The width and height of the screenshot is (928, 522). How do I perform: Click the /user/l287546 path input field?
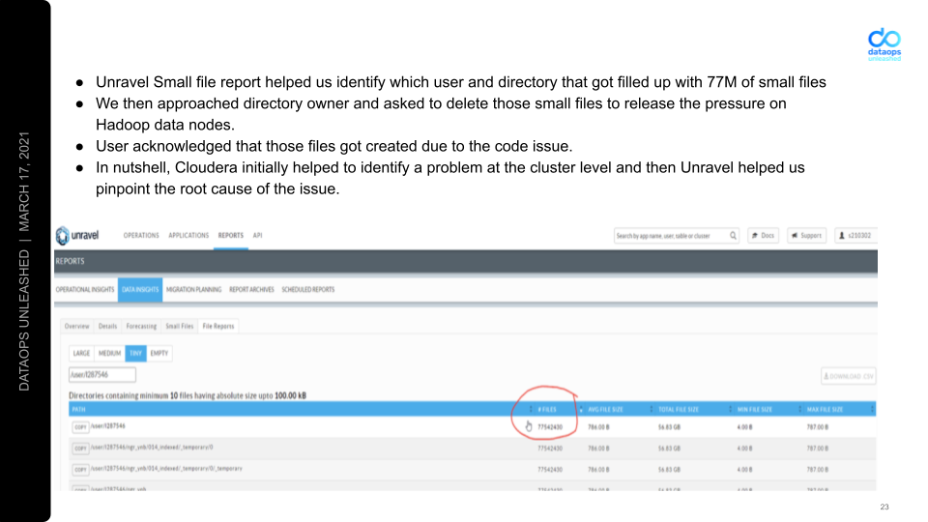click(102, 375)
